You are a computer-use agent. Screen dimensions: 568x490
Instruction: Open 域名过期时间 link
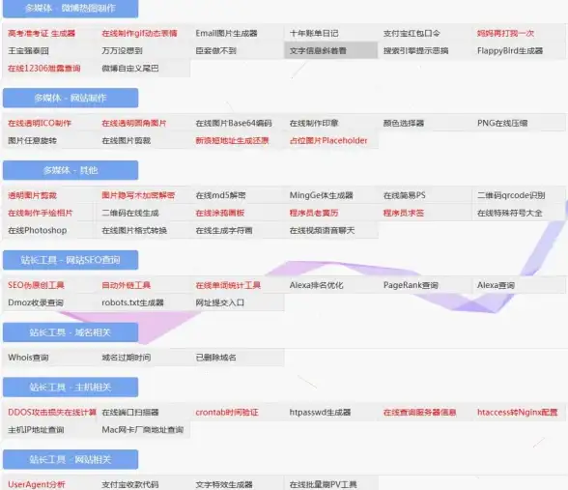126,358
